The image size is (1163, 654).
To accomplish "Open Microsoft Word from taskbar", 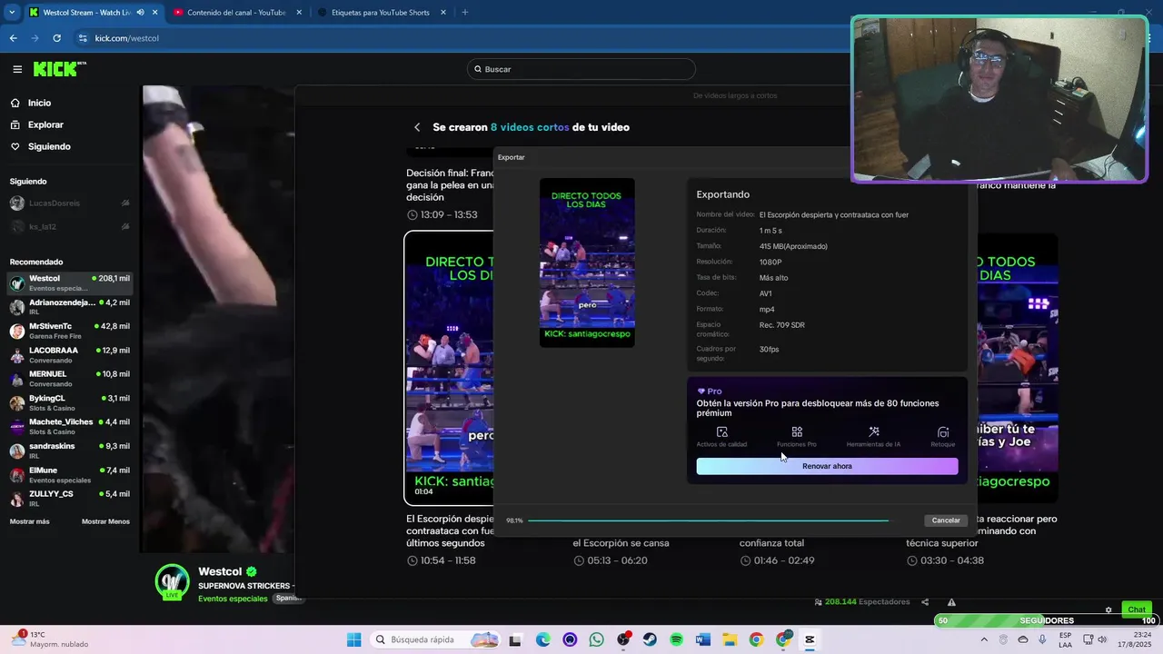I will click(x=702, y=639).
